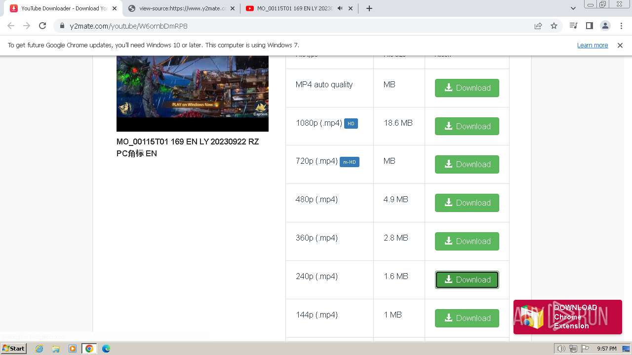The width and height of the screenshot is (632, 355).
Task: Reload the y2mate page
Action: pos(42,26)
